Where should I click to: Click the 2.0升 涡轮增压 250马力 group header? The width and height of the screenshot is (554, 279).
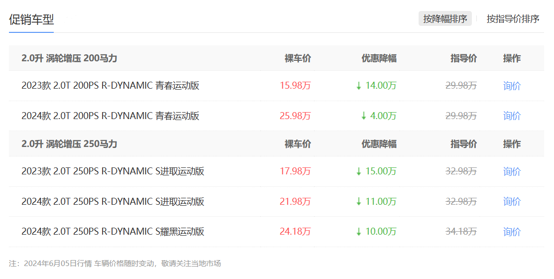(69, 144)
